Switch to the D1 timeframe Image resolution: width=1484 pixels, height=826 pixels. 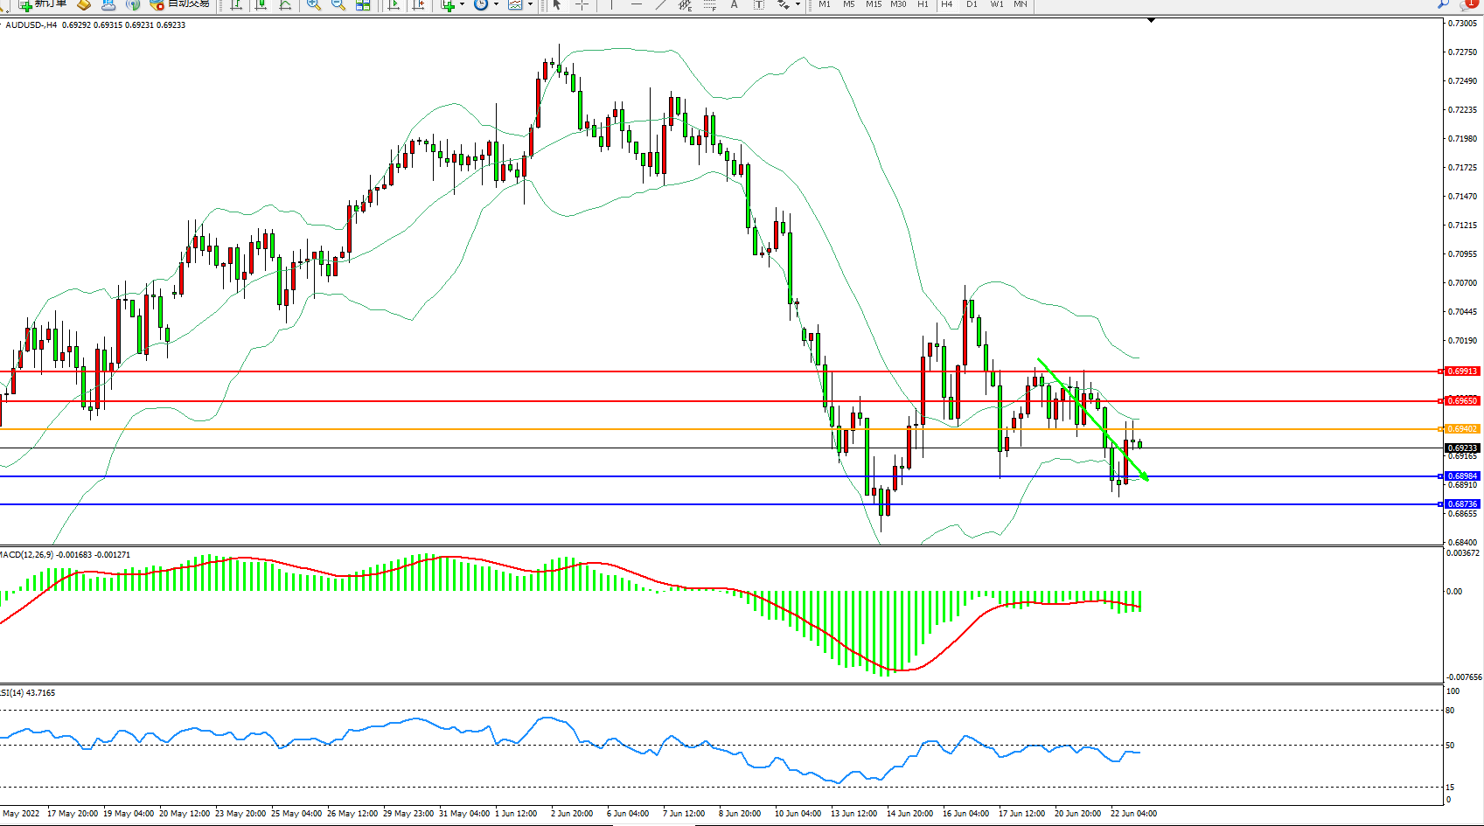point(972,5)
